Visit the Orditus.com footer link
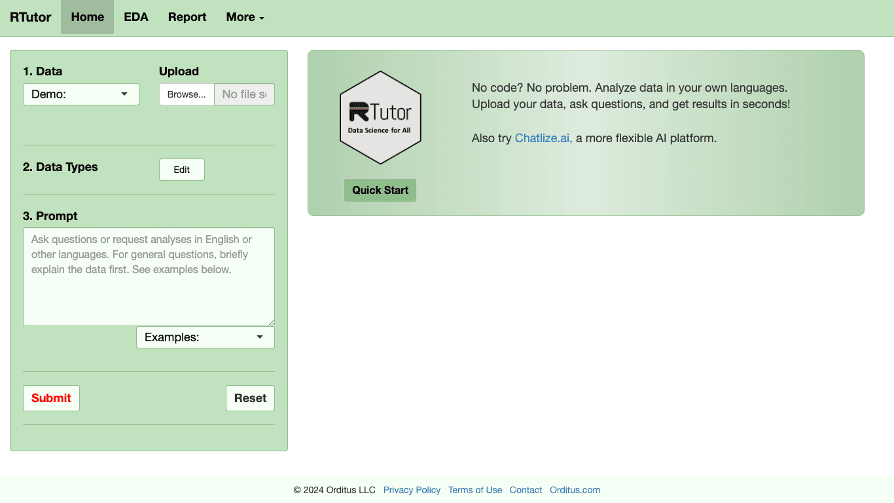894x503 pixels. click(x=575, y=490)
